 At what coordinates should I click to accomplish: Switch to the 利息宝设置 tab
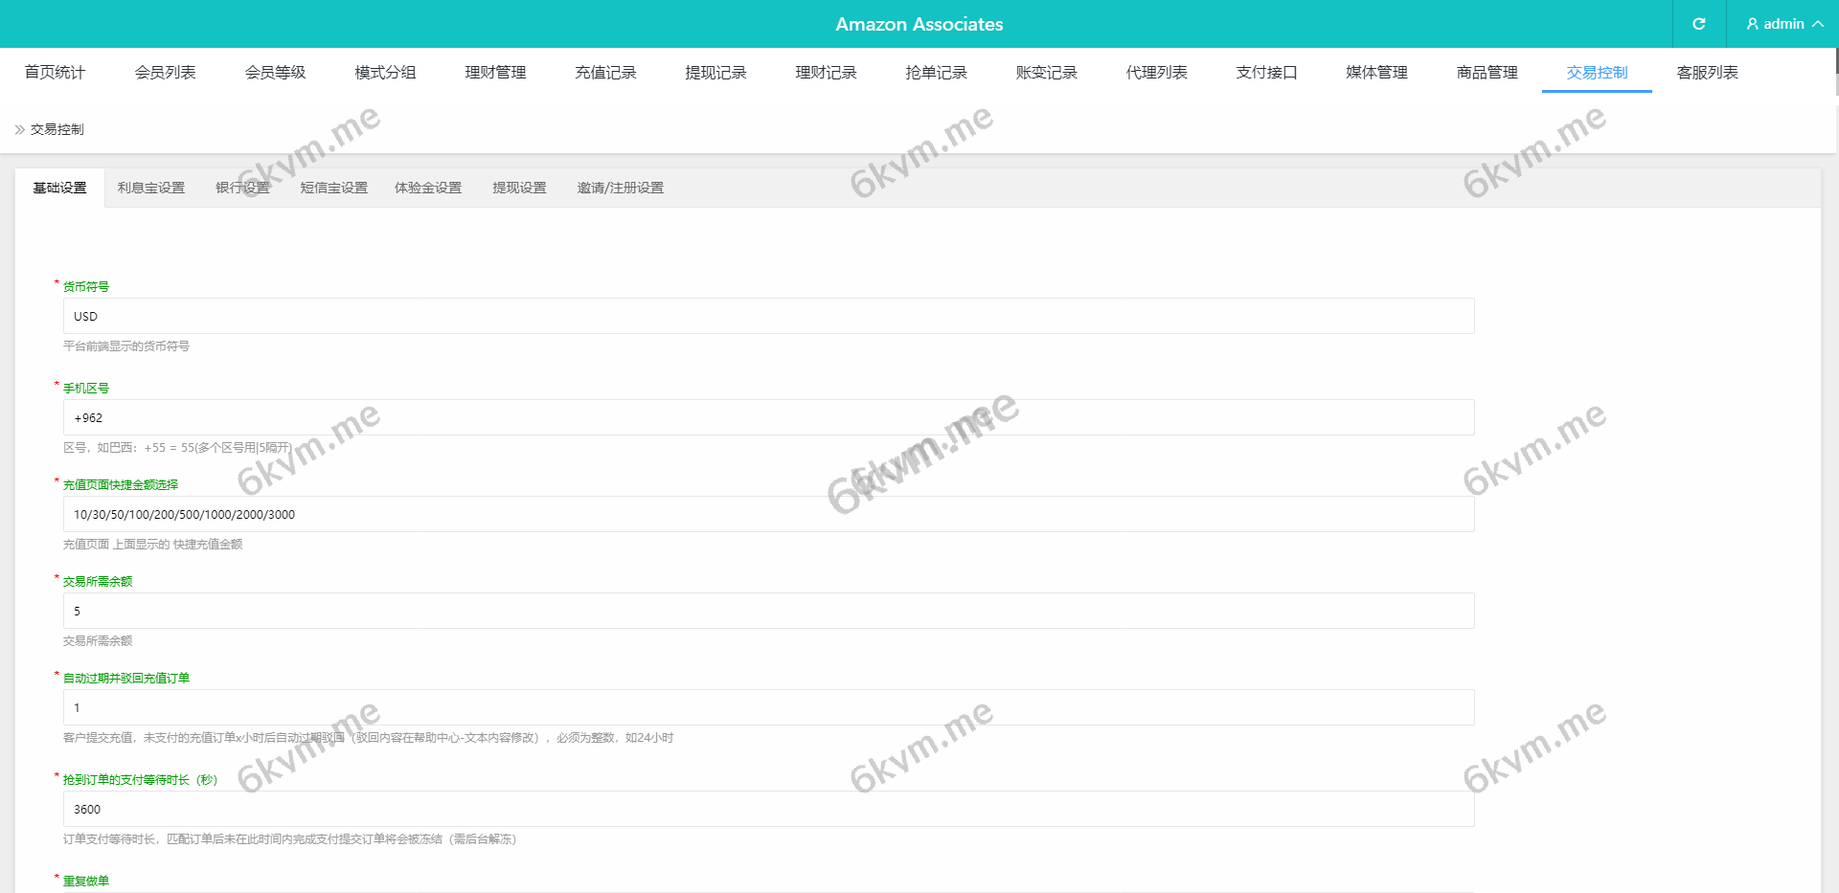point(151,188)
